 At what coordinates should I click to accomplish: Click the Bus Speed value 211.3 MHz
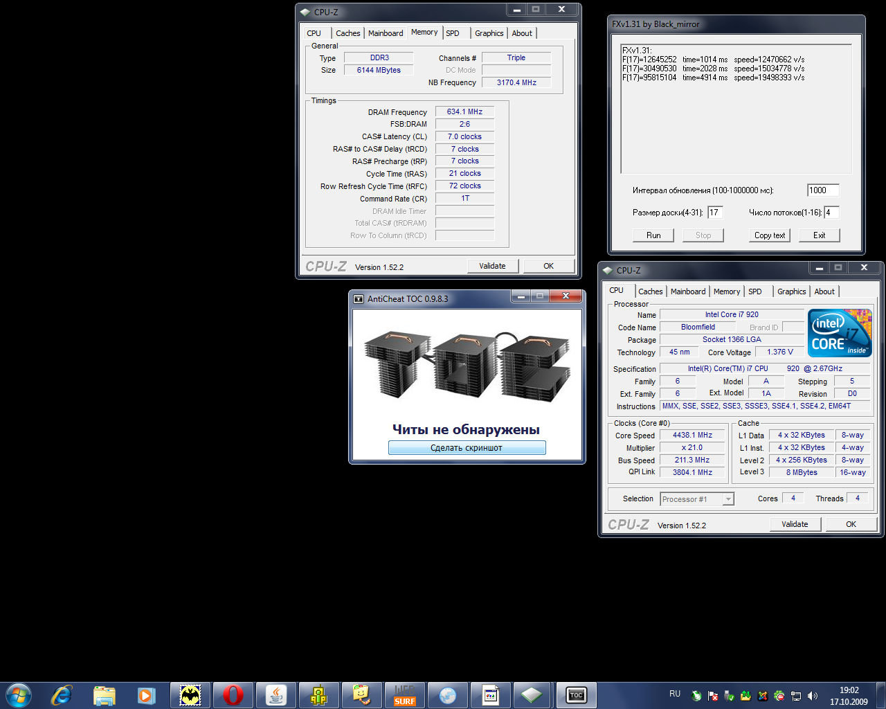[x=693, y=460]
